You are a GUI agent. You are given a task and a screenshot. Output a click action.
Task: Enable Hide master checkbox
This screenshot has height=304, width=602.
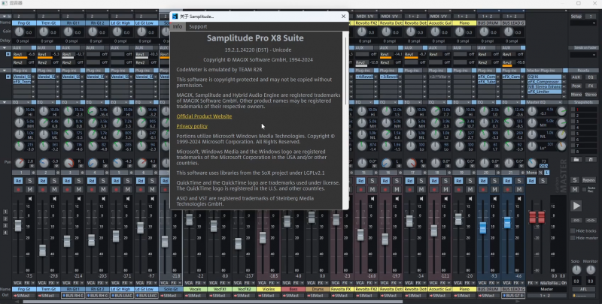tap(573, 238)
